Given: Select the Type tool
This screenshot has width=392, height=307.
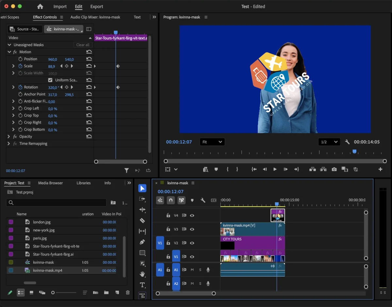Looking at the screenshot, I should tap(142, 285).
